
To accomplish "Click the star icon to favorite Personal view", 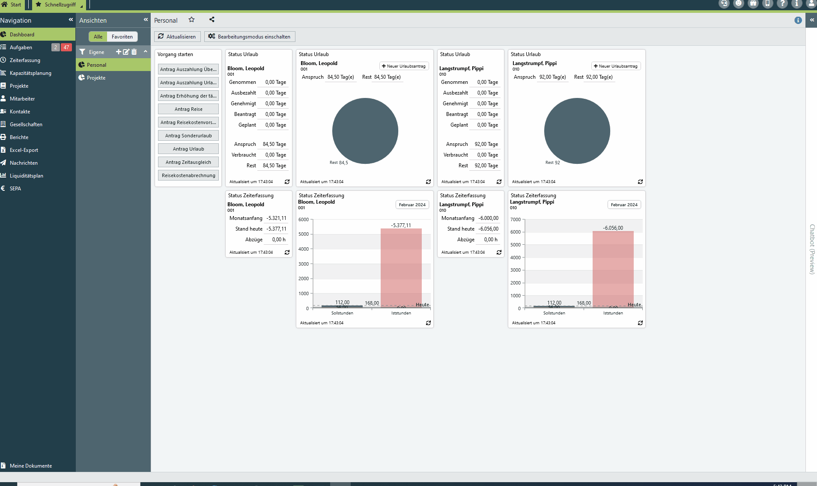I will point(191,20).
